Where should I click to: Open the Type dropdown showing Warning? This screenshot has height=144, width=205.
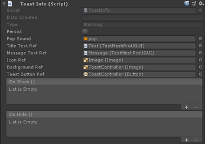coord(139,24)
